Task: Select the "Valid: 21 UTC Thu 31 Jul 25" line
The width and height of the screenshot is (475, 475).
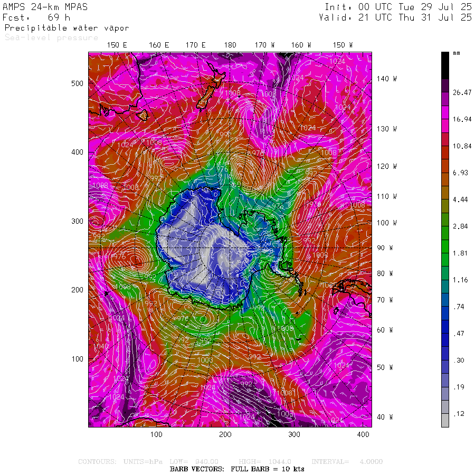Action: [x=395, y=17]
